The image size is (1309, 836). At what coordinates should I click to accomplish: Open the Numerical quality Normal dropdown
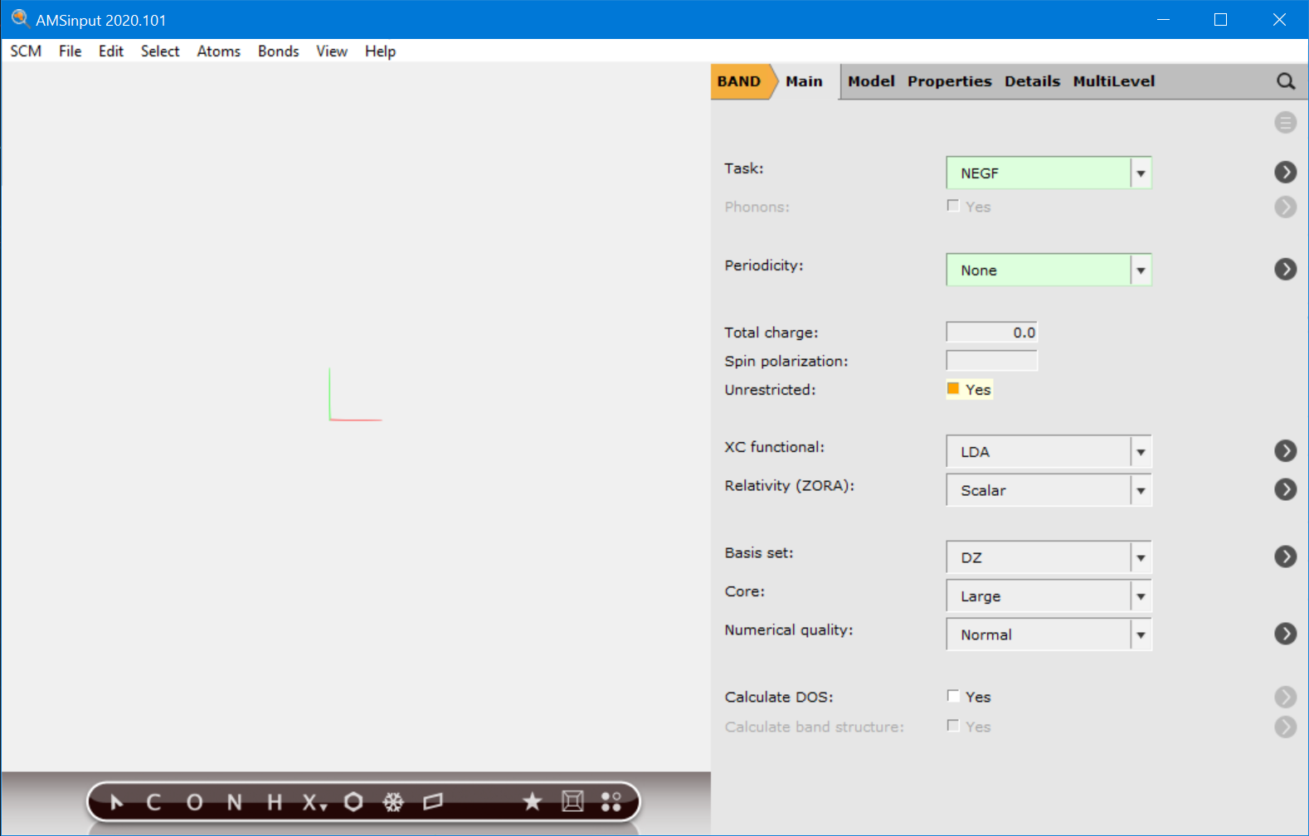point(1049,634)
